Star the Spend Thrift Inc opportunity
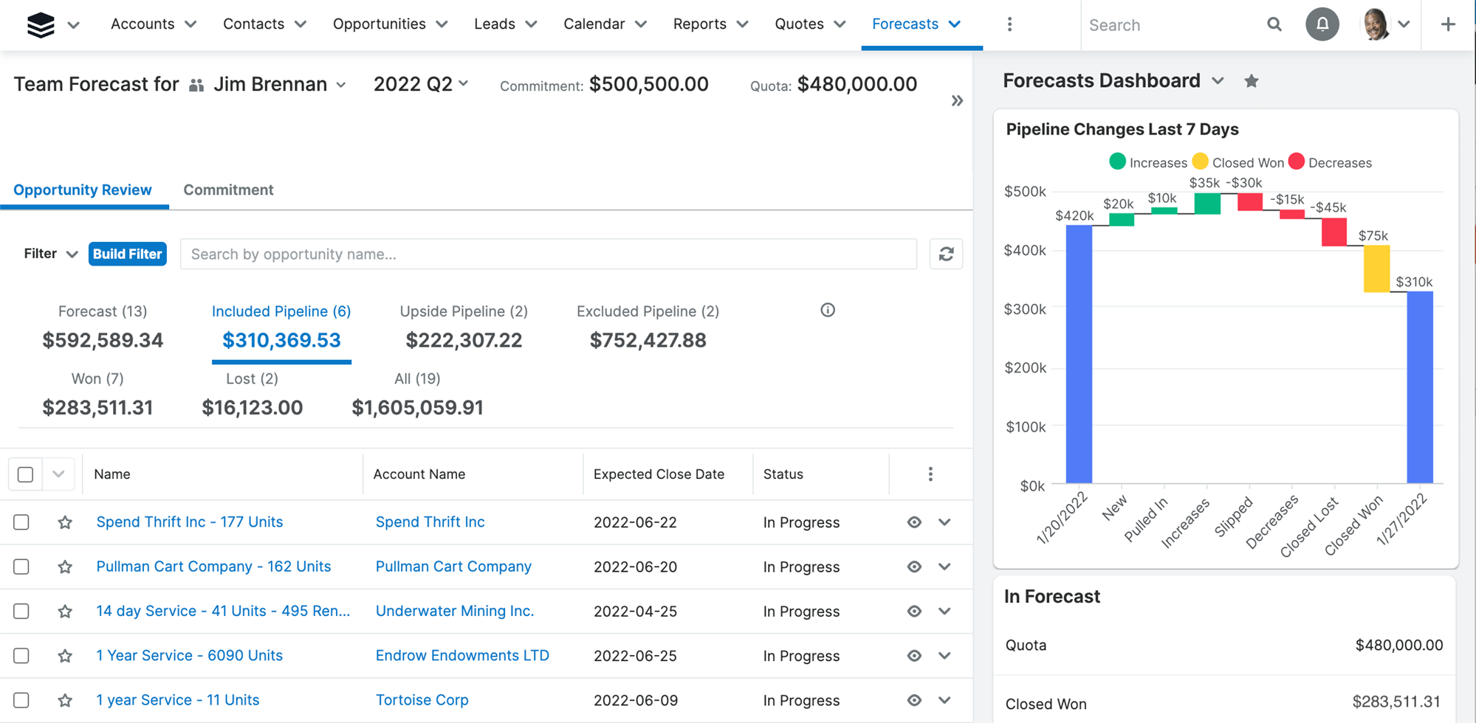This screenshot has width=1476, height=723. [65, 522]
